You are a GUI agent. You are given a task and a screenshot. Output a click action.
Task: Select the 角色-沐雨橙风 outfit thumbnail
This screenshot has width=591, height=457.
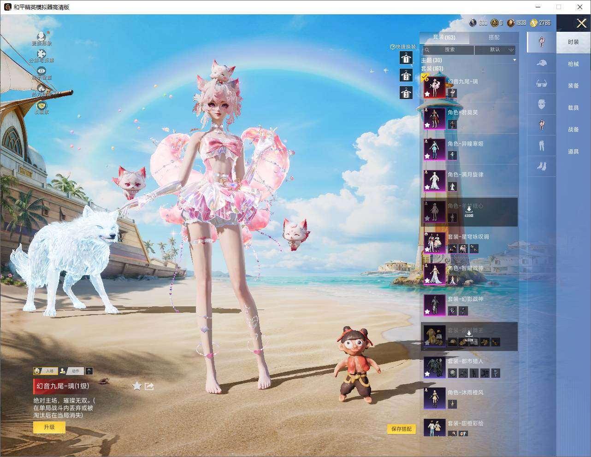[434, 398]
